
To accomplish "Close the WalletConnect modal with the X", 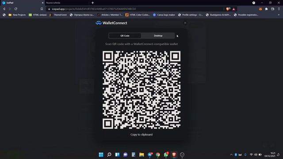I will [x=185, y=23].
